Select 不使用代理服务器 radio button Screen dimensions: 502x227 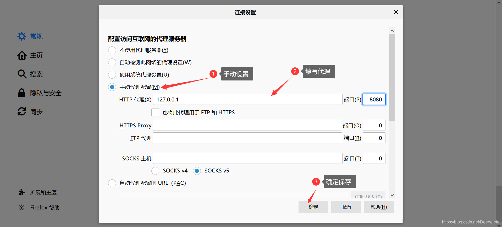coord(112,50)
